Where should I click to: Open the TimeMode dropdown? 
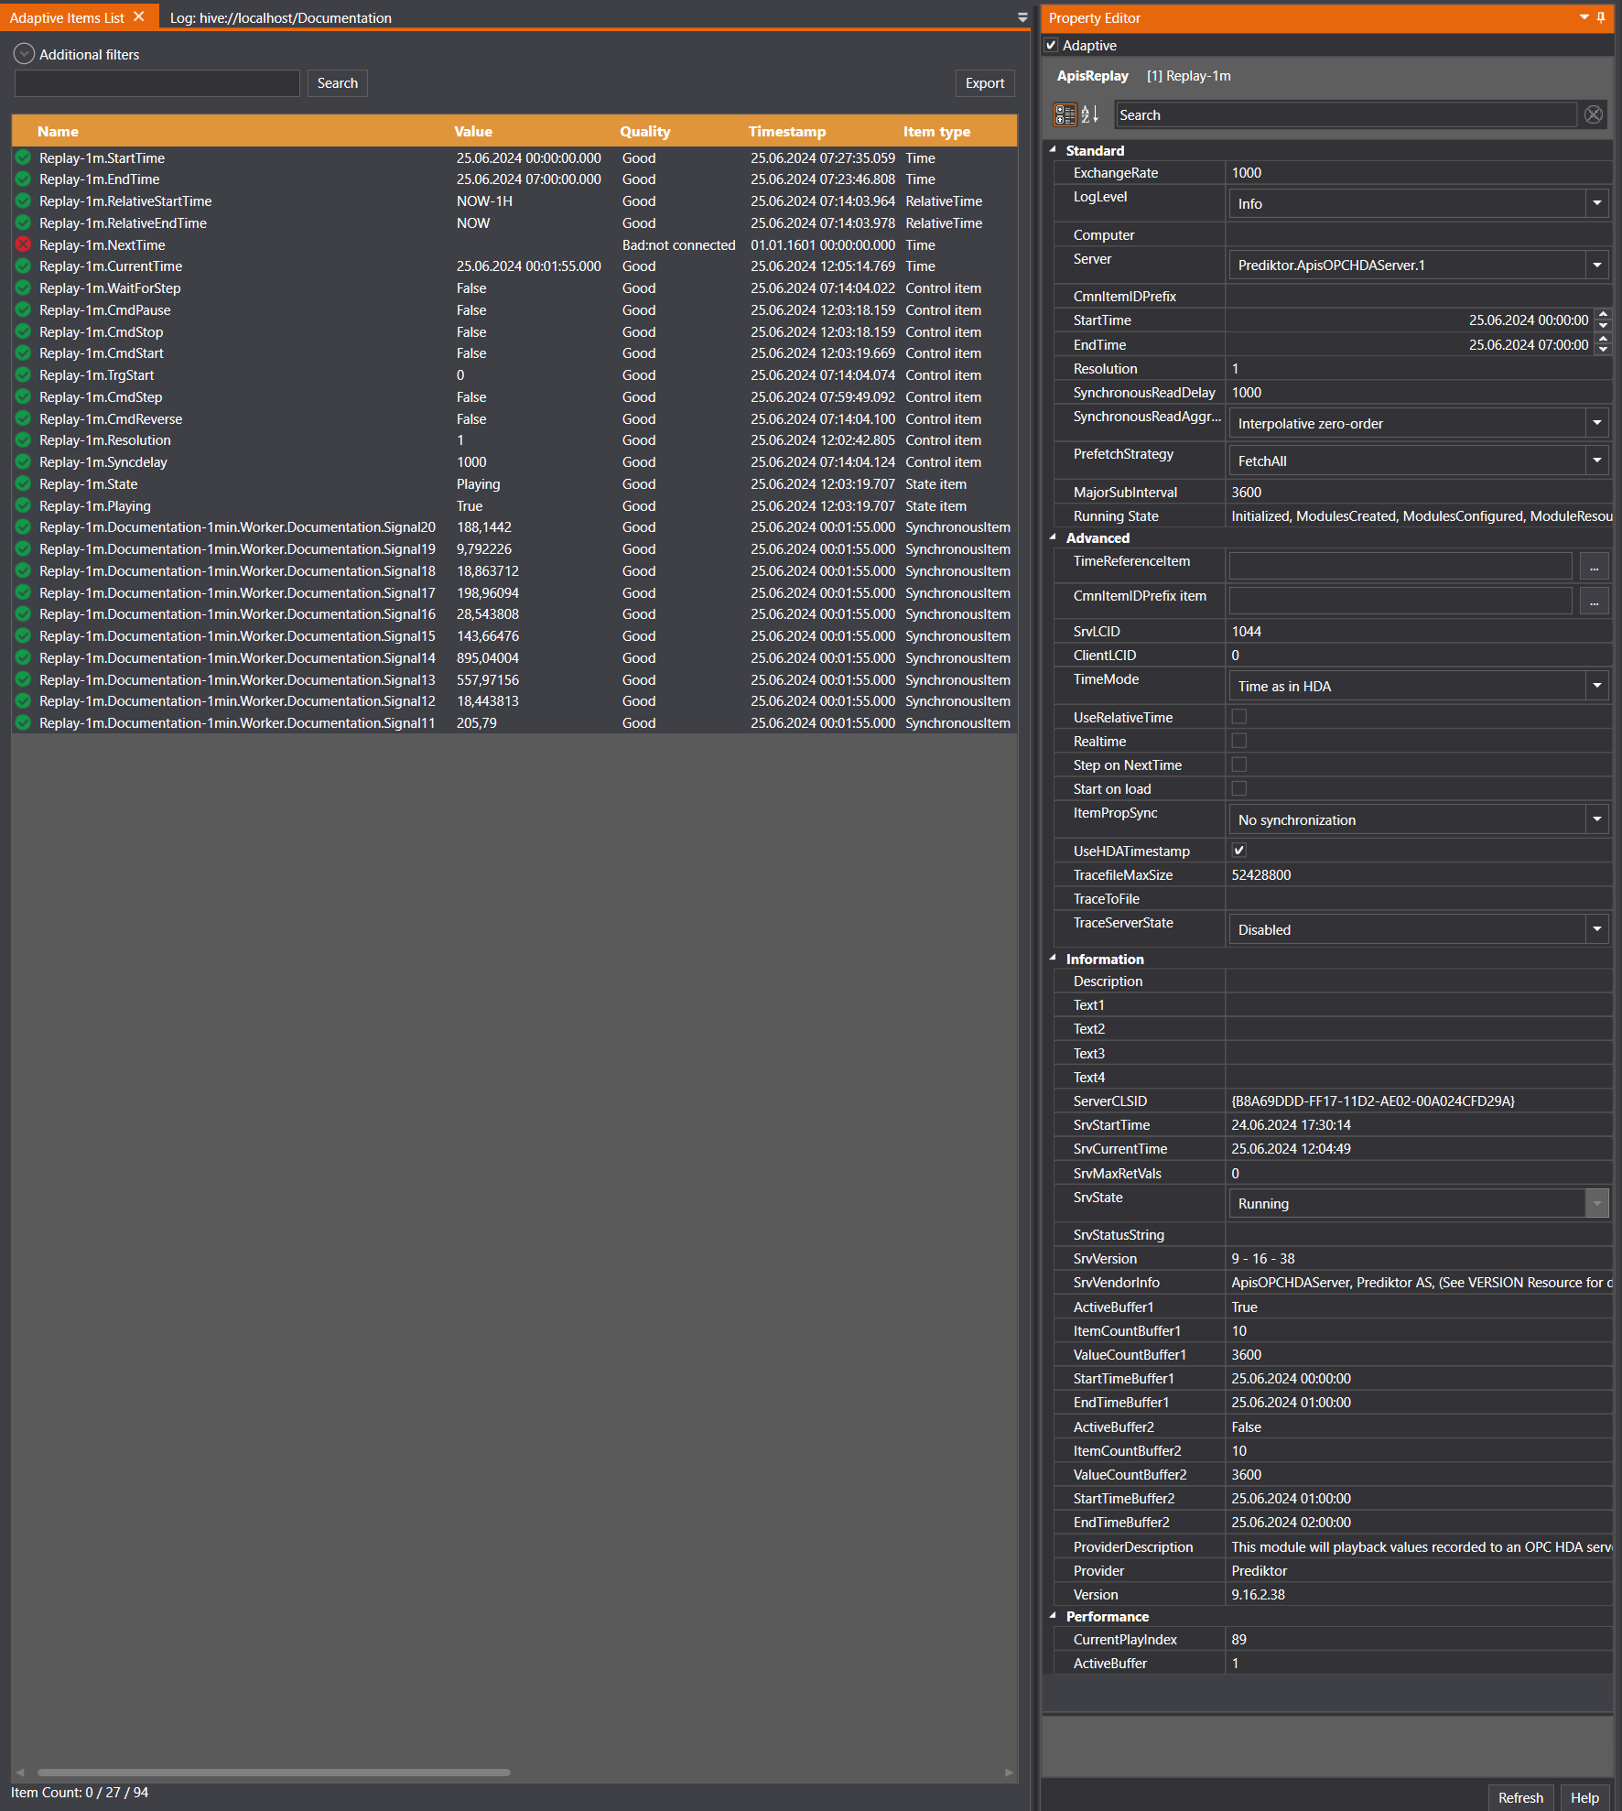pos(1596,686)
